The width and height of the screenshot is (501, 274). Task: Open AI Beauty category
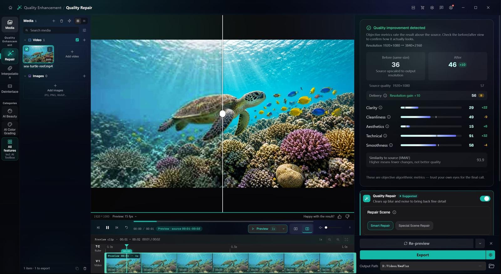10,113
